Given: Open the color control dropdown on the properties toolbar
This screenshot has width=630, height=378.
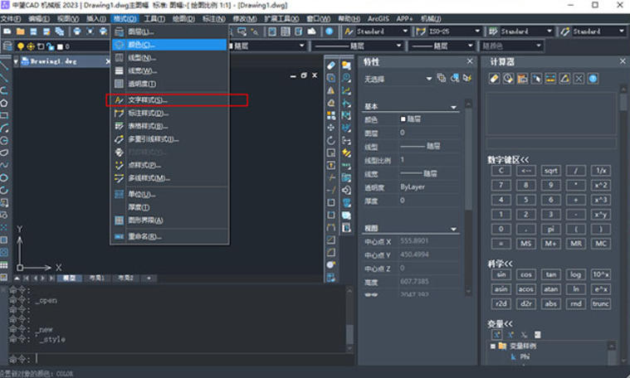Looking at the screenshot, I should click(x=302, y=46).
